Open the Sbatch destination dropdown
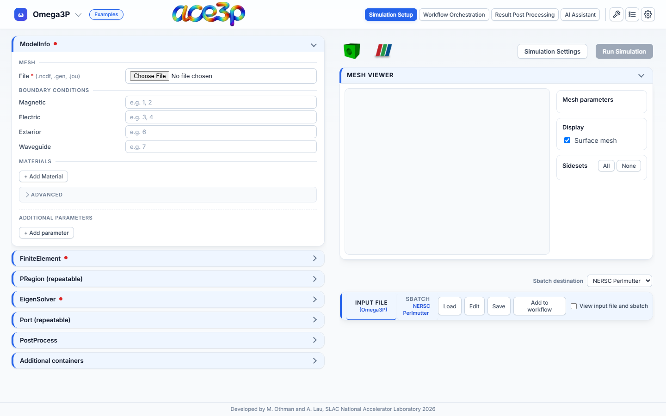This screenshot has width=666, height=416. click(619, 281)
